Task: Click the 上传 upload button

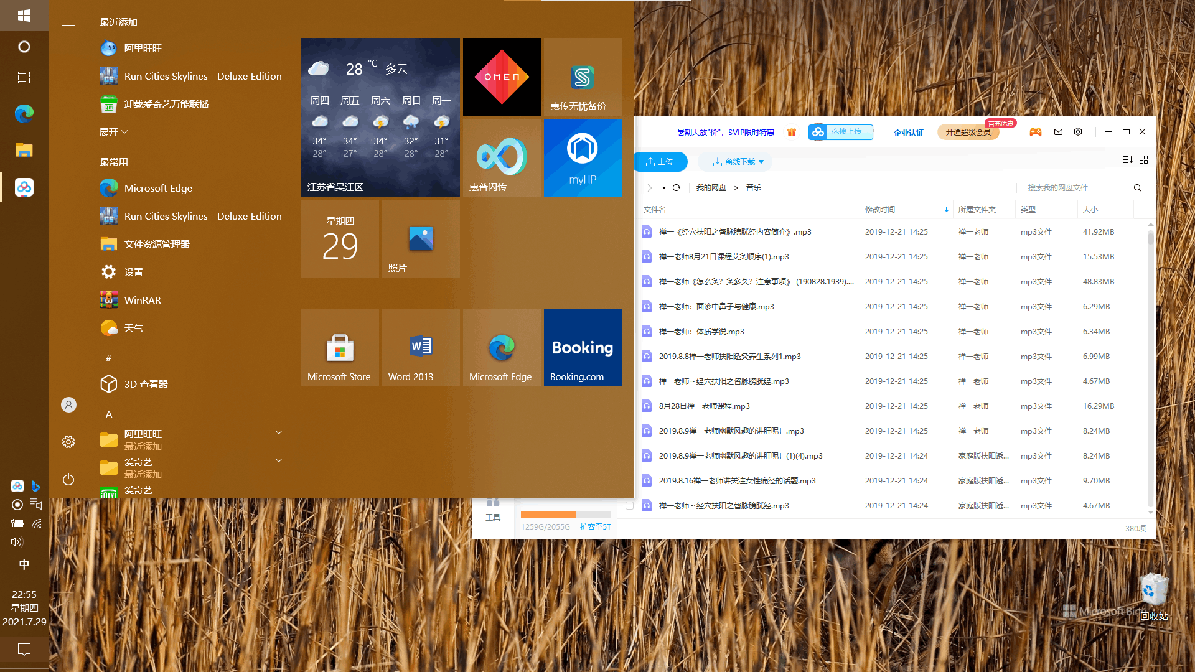Action: pyautogui.click(x=661, y=162)
